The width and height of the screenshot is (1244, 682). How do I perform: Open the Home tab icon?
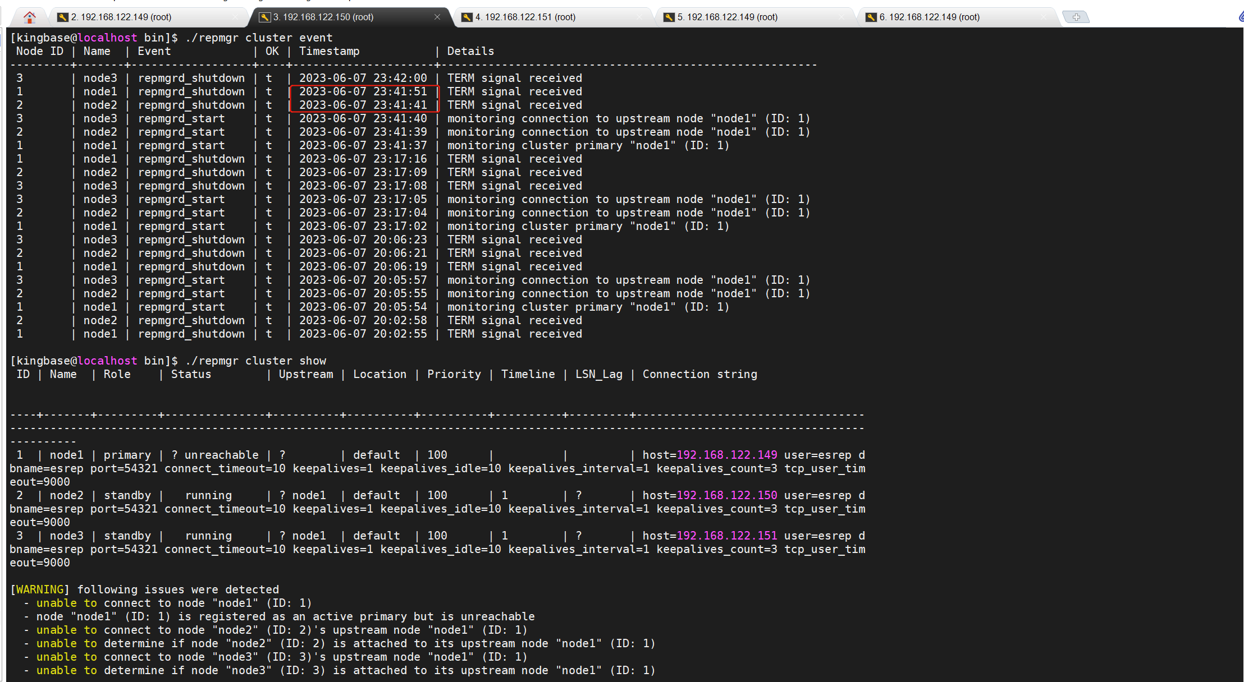(29, 17)
